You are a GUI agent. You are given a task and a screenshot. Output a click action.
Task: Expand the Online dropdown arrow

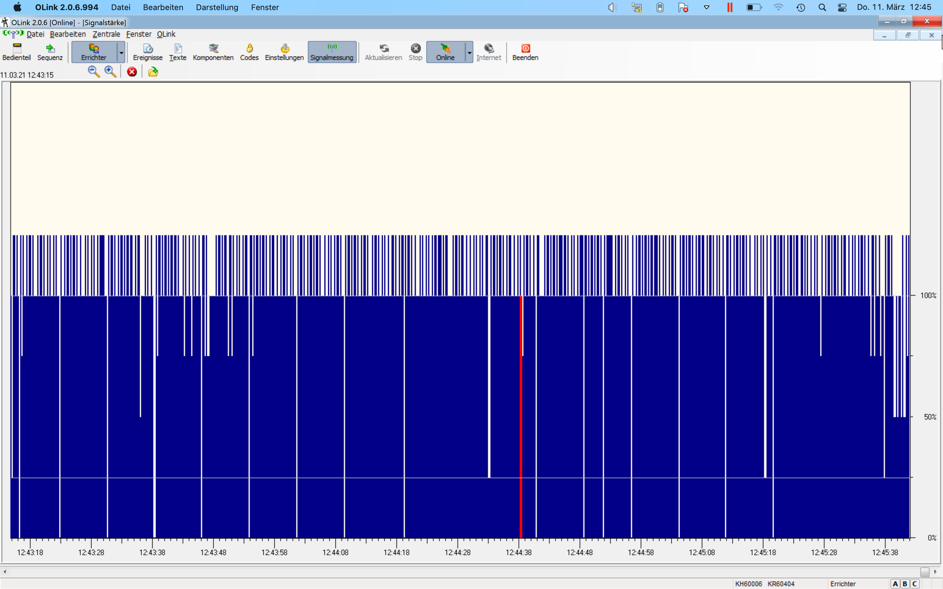coord(470,52)
